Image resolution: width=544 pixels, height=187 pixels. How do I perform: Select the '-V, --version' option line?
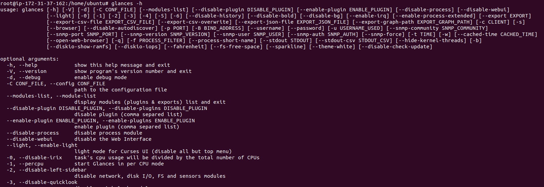(x=26, y=71)
